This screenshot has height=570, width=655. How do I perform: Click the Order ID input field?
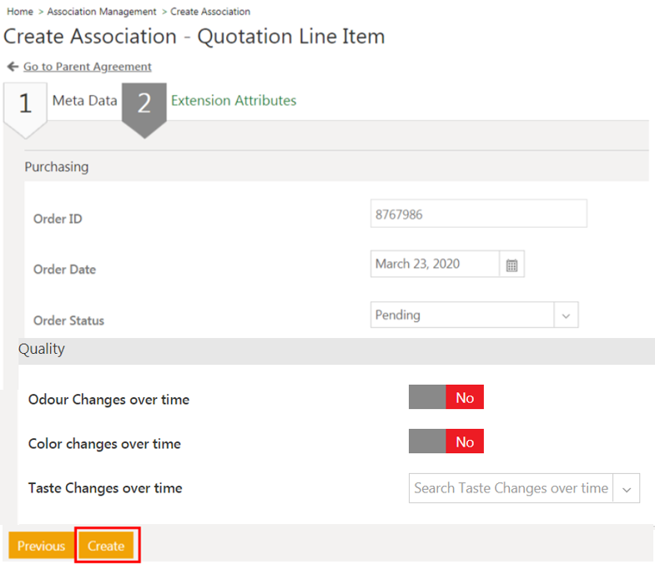coord(478,214)
